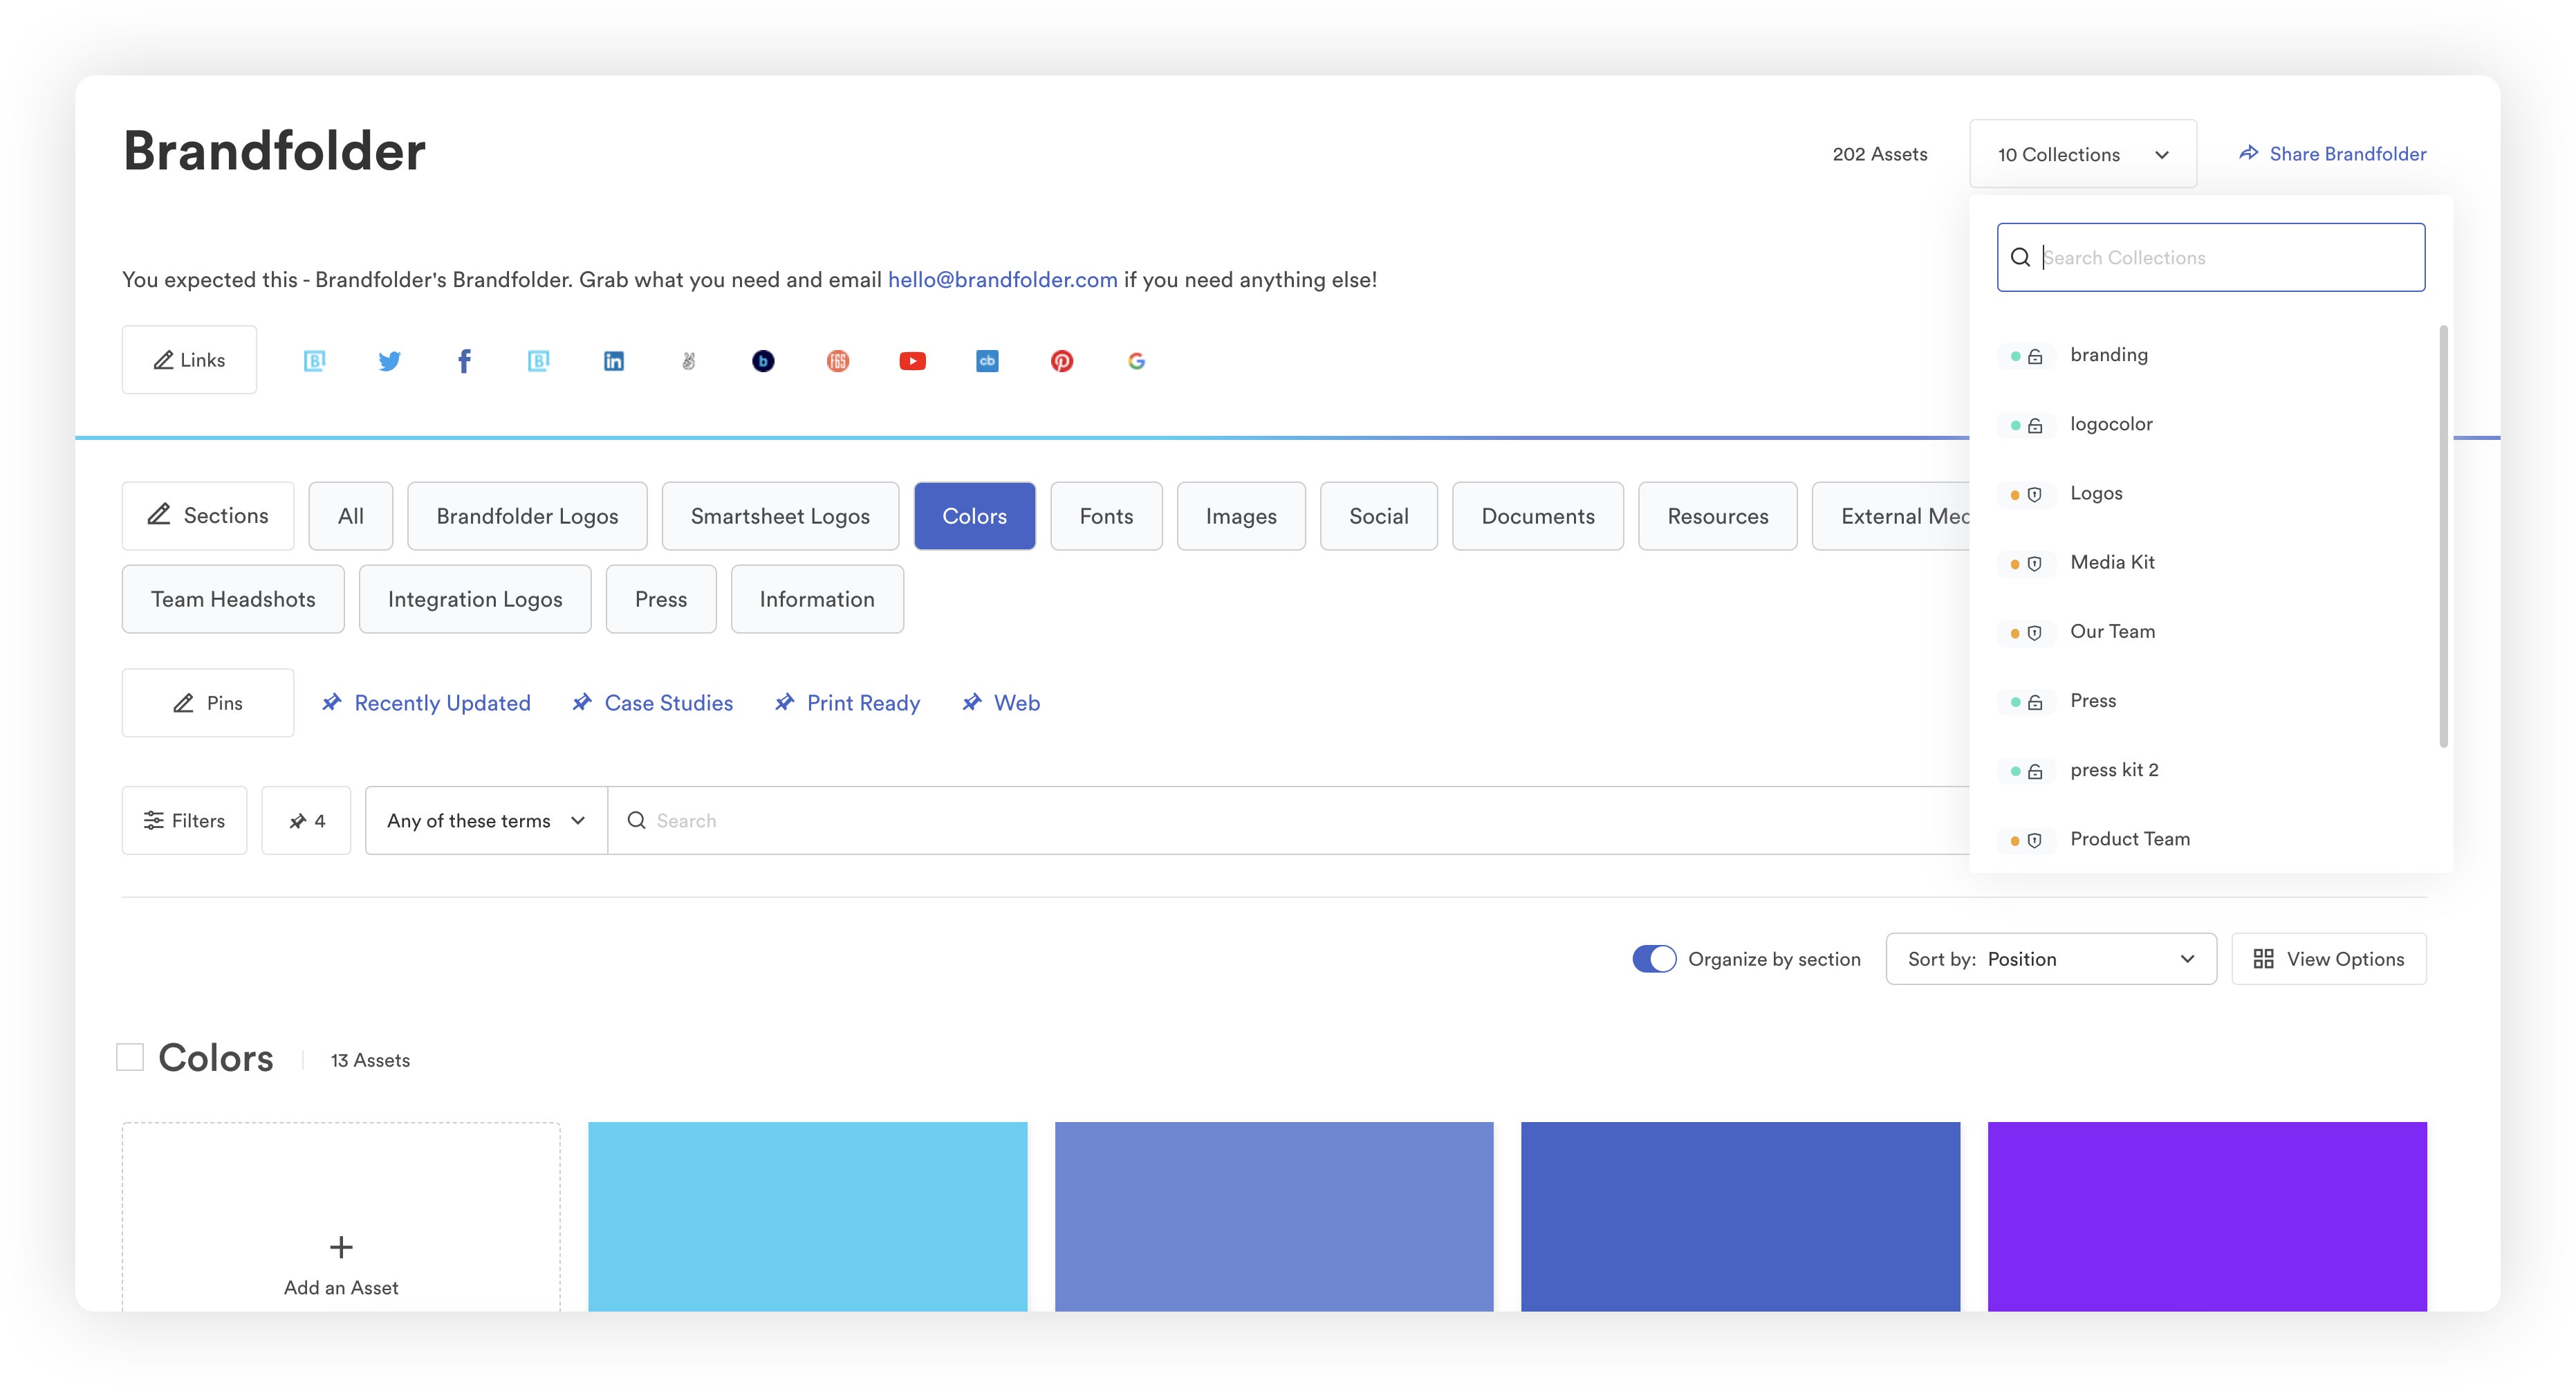The image size is (2576, 1387).
Task: Click the plus icon in Add an Asset
Action: pos(341,1246)
